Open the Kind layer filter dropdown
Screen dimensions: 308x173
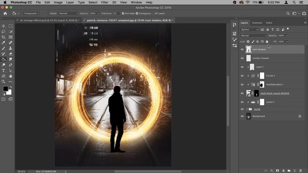pos(249,30)
